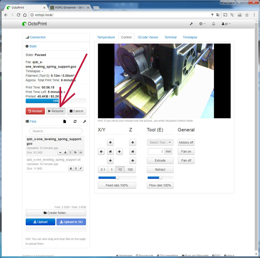Open the Select Tool dropdown
Screen dimensions: 260x258
coord(160,142)
